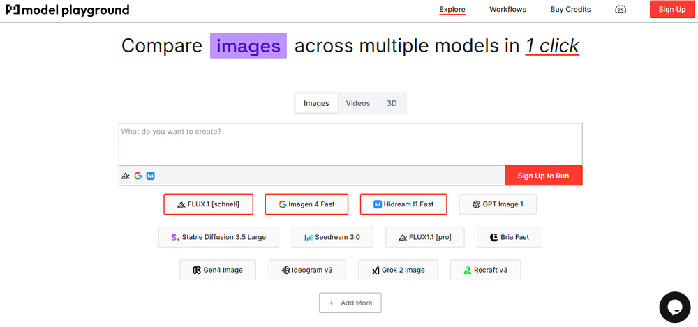The image size is (698, 327).
Task: Select the Stable Diffusion 3.5 Large model
Action: pos(218,237)
